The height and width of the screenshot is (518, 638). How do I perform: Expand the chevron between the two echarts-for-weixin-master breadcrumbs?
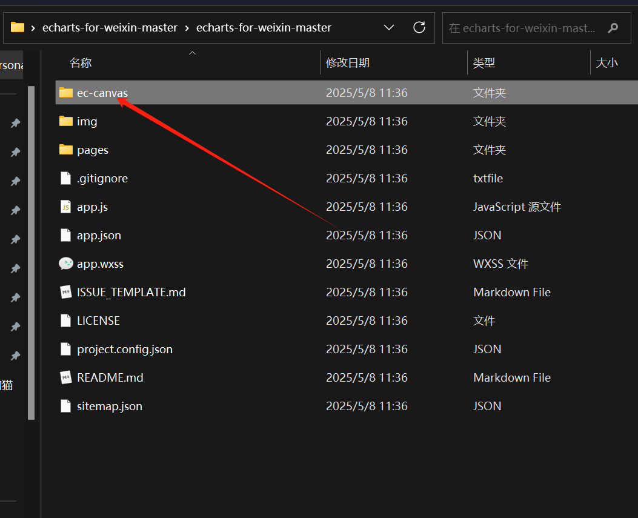point(187,28)
